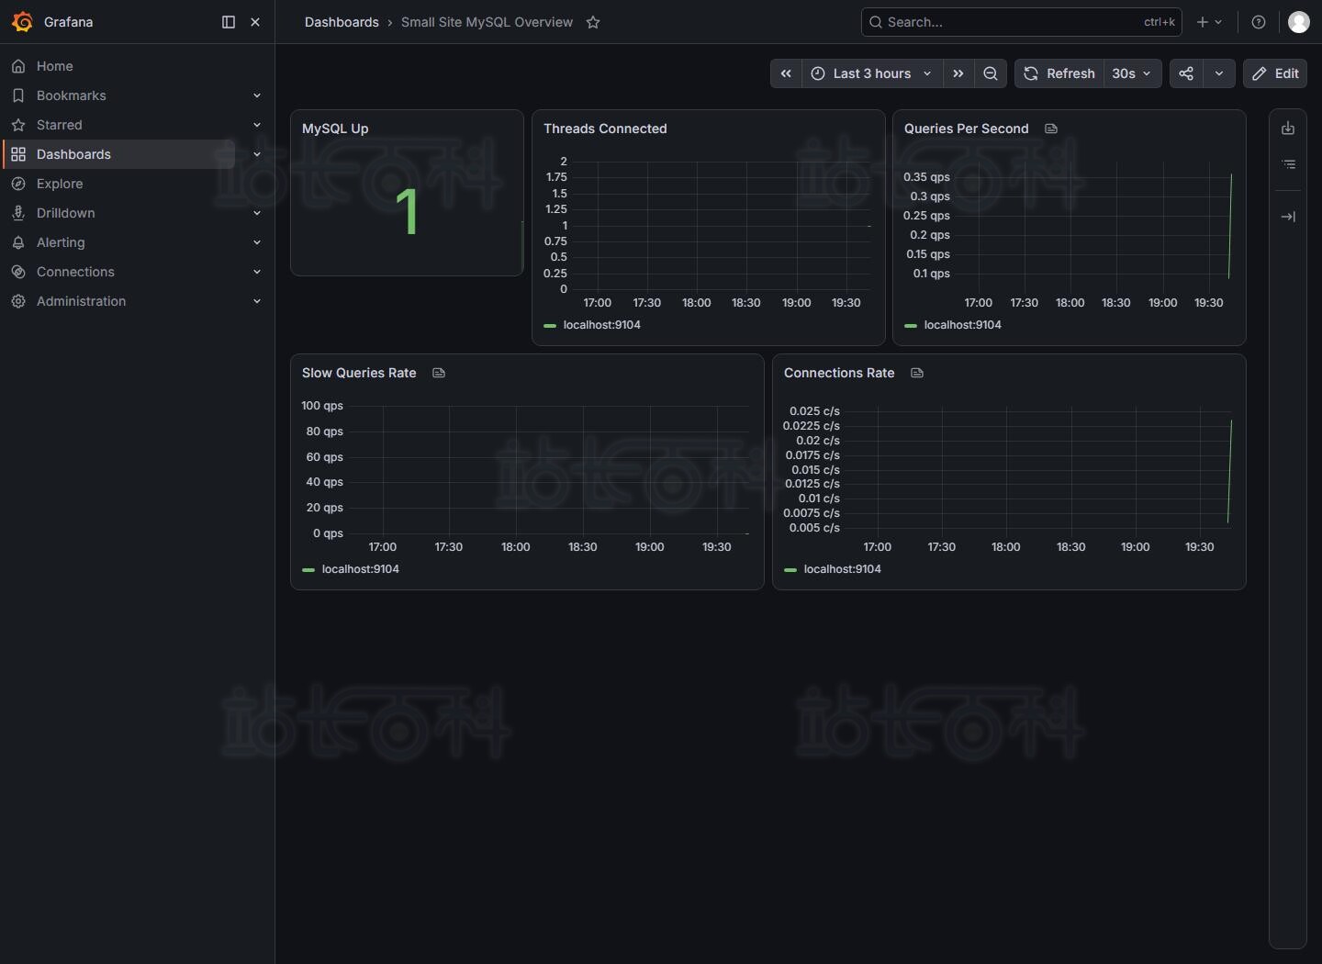Viewport: 1322px width, 964px height.
Task: Click the dock-pane arrow icon in right sidebar
Action: [1288, 217]
